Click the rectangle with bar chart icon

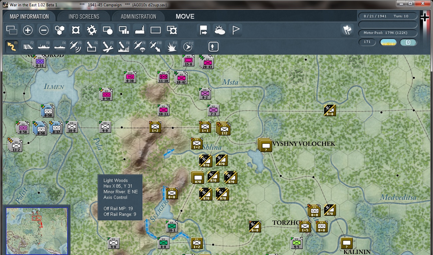pyautogui.click(x=124, y=30)
